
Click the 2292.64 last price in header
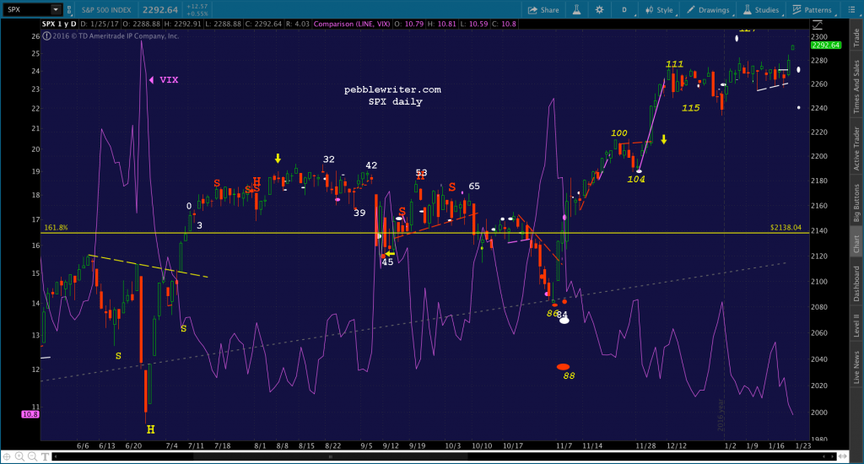click(159, 10)
